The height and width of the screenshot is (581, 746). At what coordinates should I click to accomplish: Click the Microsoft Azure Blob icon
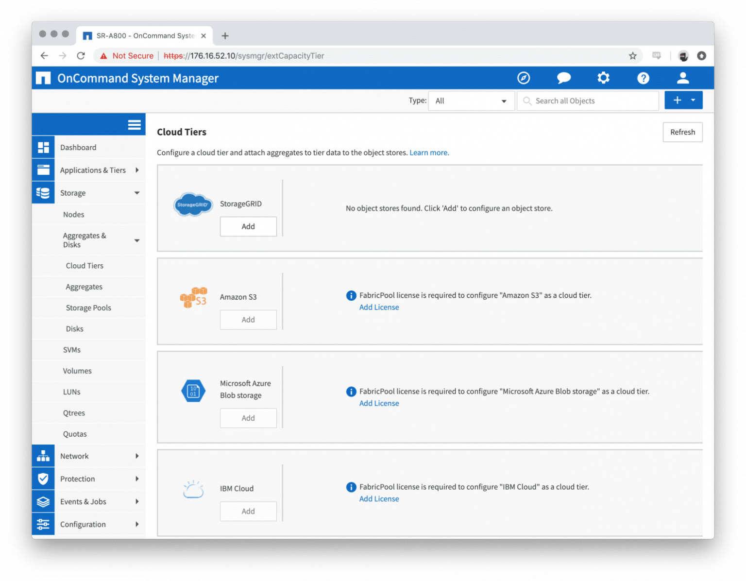193,391
